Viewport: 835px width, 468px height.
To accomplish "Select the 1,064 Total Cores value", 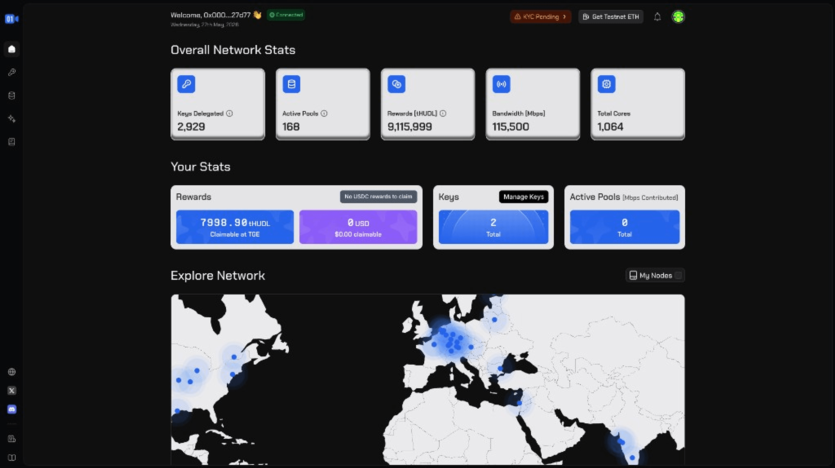I will [x=610, y=127].
